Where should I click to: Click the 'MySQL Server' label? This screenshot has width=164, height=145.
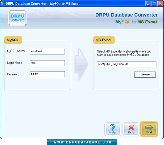16,51
